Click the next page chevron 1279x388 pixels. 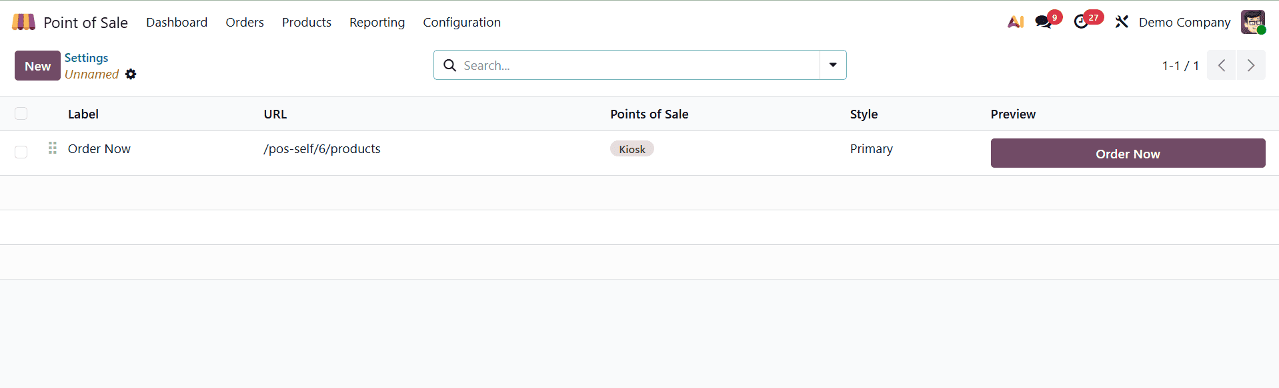1252,65
